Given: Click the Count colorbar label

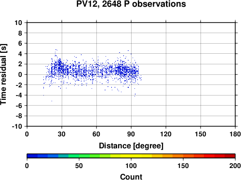Looking at the screenshot, I should pos(131,177).
